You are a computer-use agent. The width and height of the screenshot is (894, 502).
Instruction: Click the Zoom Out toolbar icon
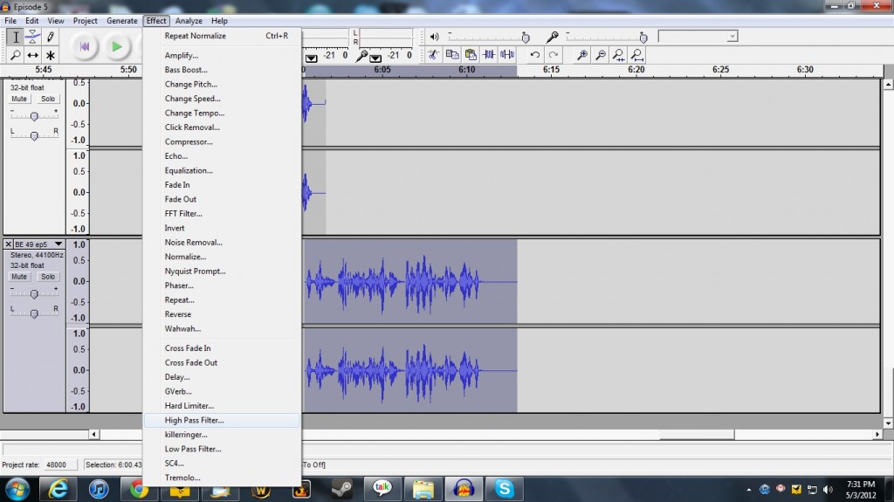tap(600, 55)
